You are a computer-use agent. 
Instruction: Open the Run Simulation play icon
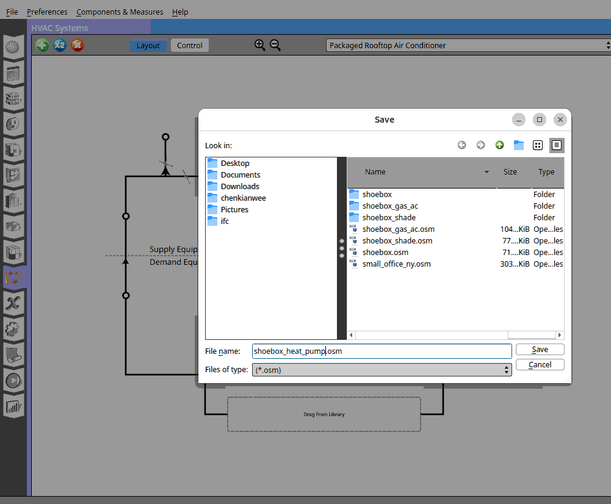pos(13,380)
